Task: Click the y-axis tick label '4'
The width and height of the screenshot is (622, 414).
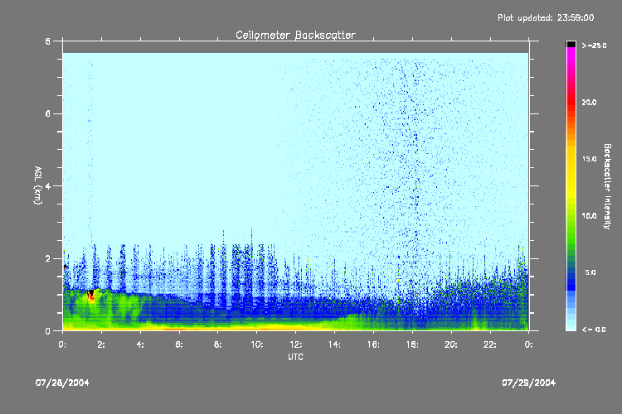Action: click(48, 186)
